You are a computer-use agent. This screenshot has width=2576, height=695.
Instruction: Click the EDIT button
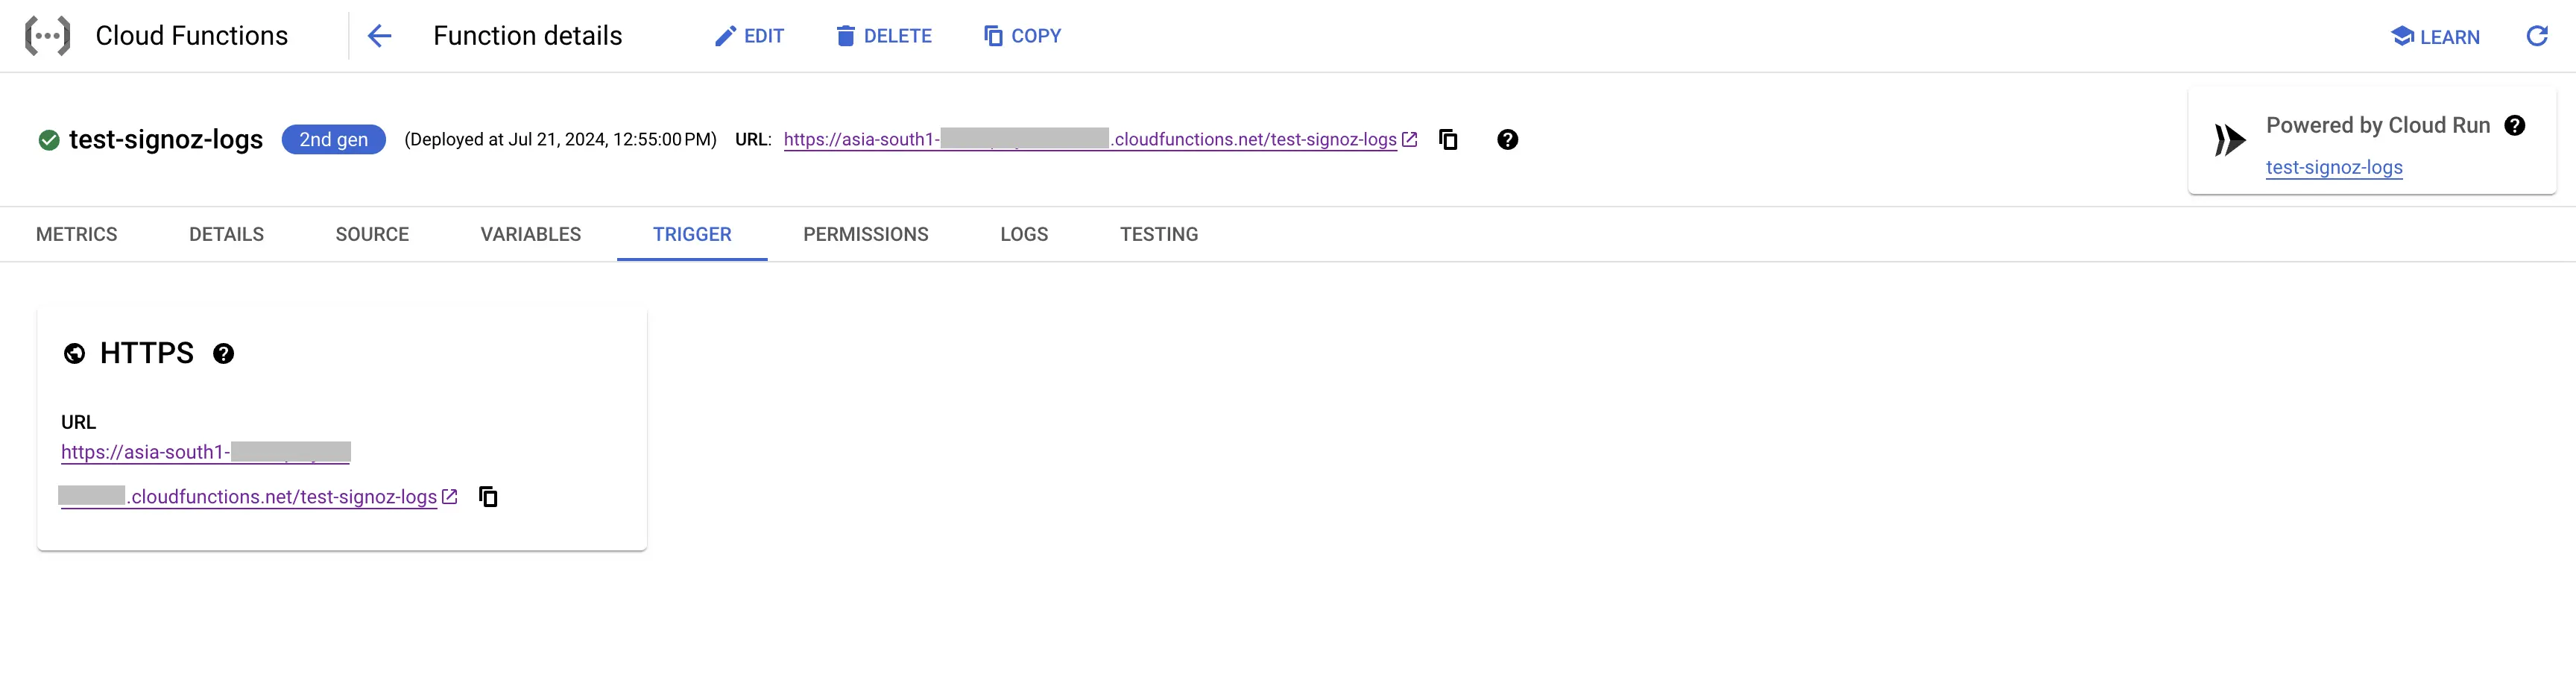pos(749,36)
